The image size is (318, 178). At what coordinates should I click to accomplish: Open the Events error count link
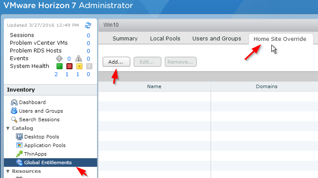(69, 59)
